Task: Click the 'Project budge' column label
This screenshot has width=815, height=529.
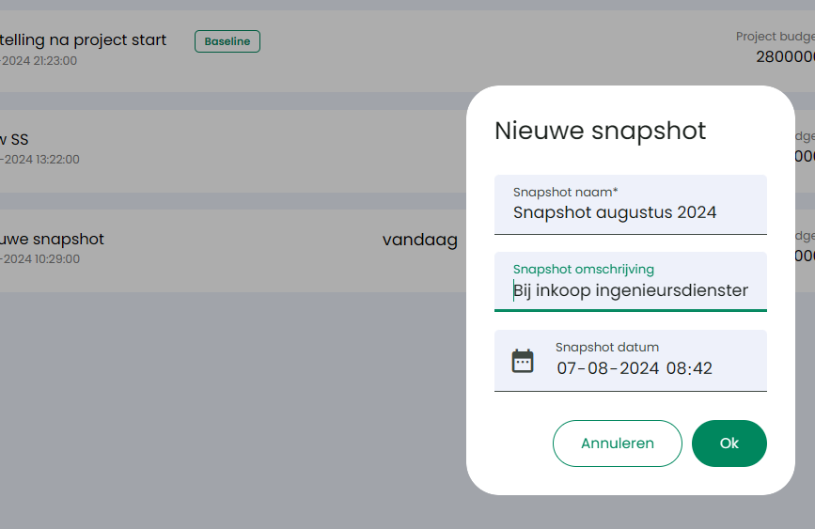Action: coord(776,37)
